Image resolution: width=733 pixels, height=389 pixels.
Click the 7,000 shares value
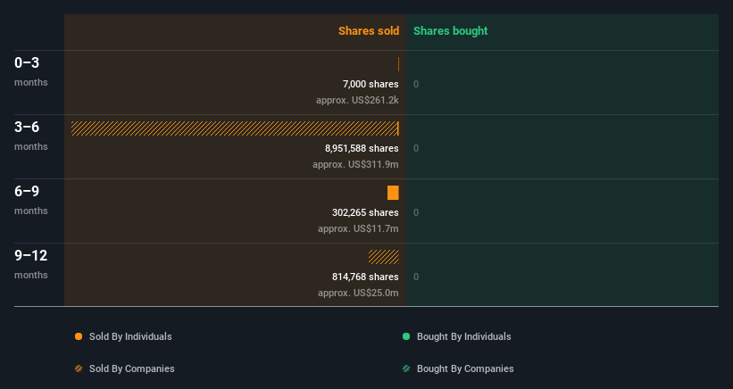371,84
